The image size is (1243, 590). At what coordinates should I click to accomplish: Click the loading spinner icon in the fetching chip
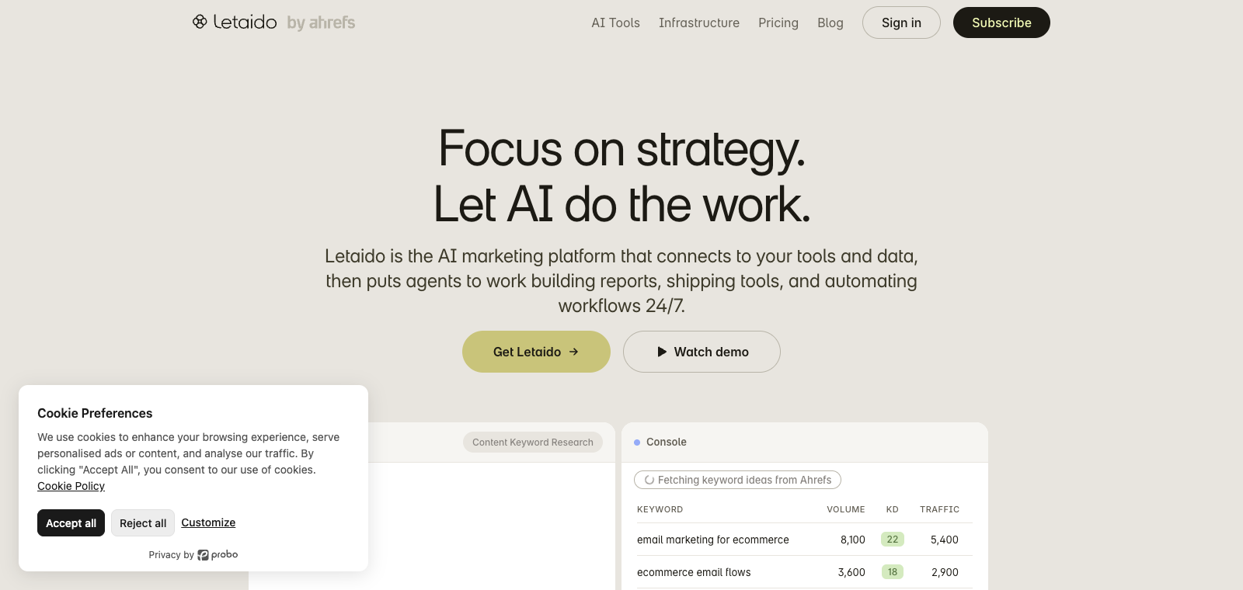[x=649, y=480]
